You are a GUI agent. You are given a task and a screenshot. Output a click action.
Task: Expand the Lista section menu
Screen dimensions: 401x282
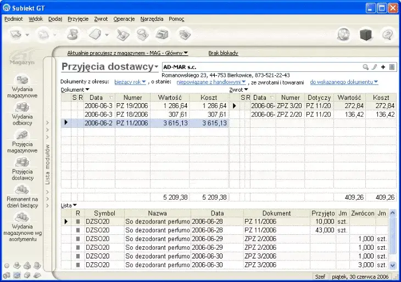pyautogui.click(x=69, y=205)
